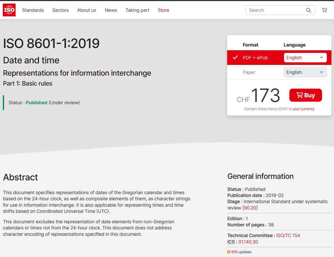Viewport: 334px width, 257px height.
Task: Open the PDF + ePub language dropdown
Action: coord(305,58)
